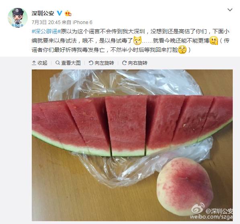Screen dimensions: 240x224
Task: Click the thinking face emoji
Action: coord(214,41)
